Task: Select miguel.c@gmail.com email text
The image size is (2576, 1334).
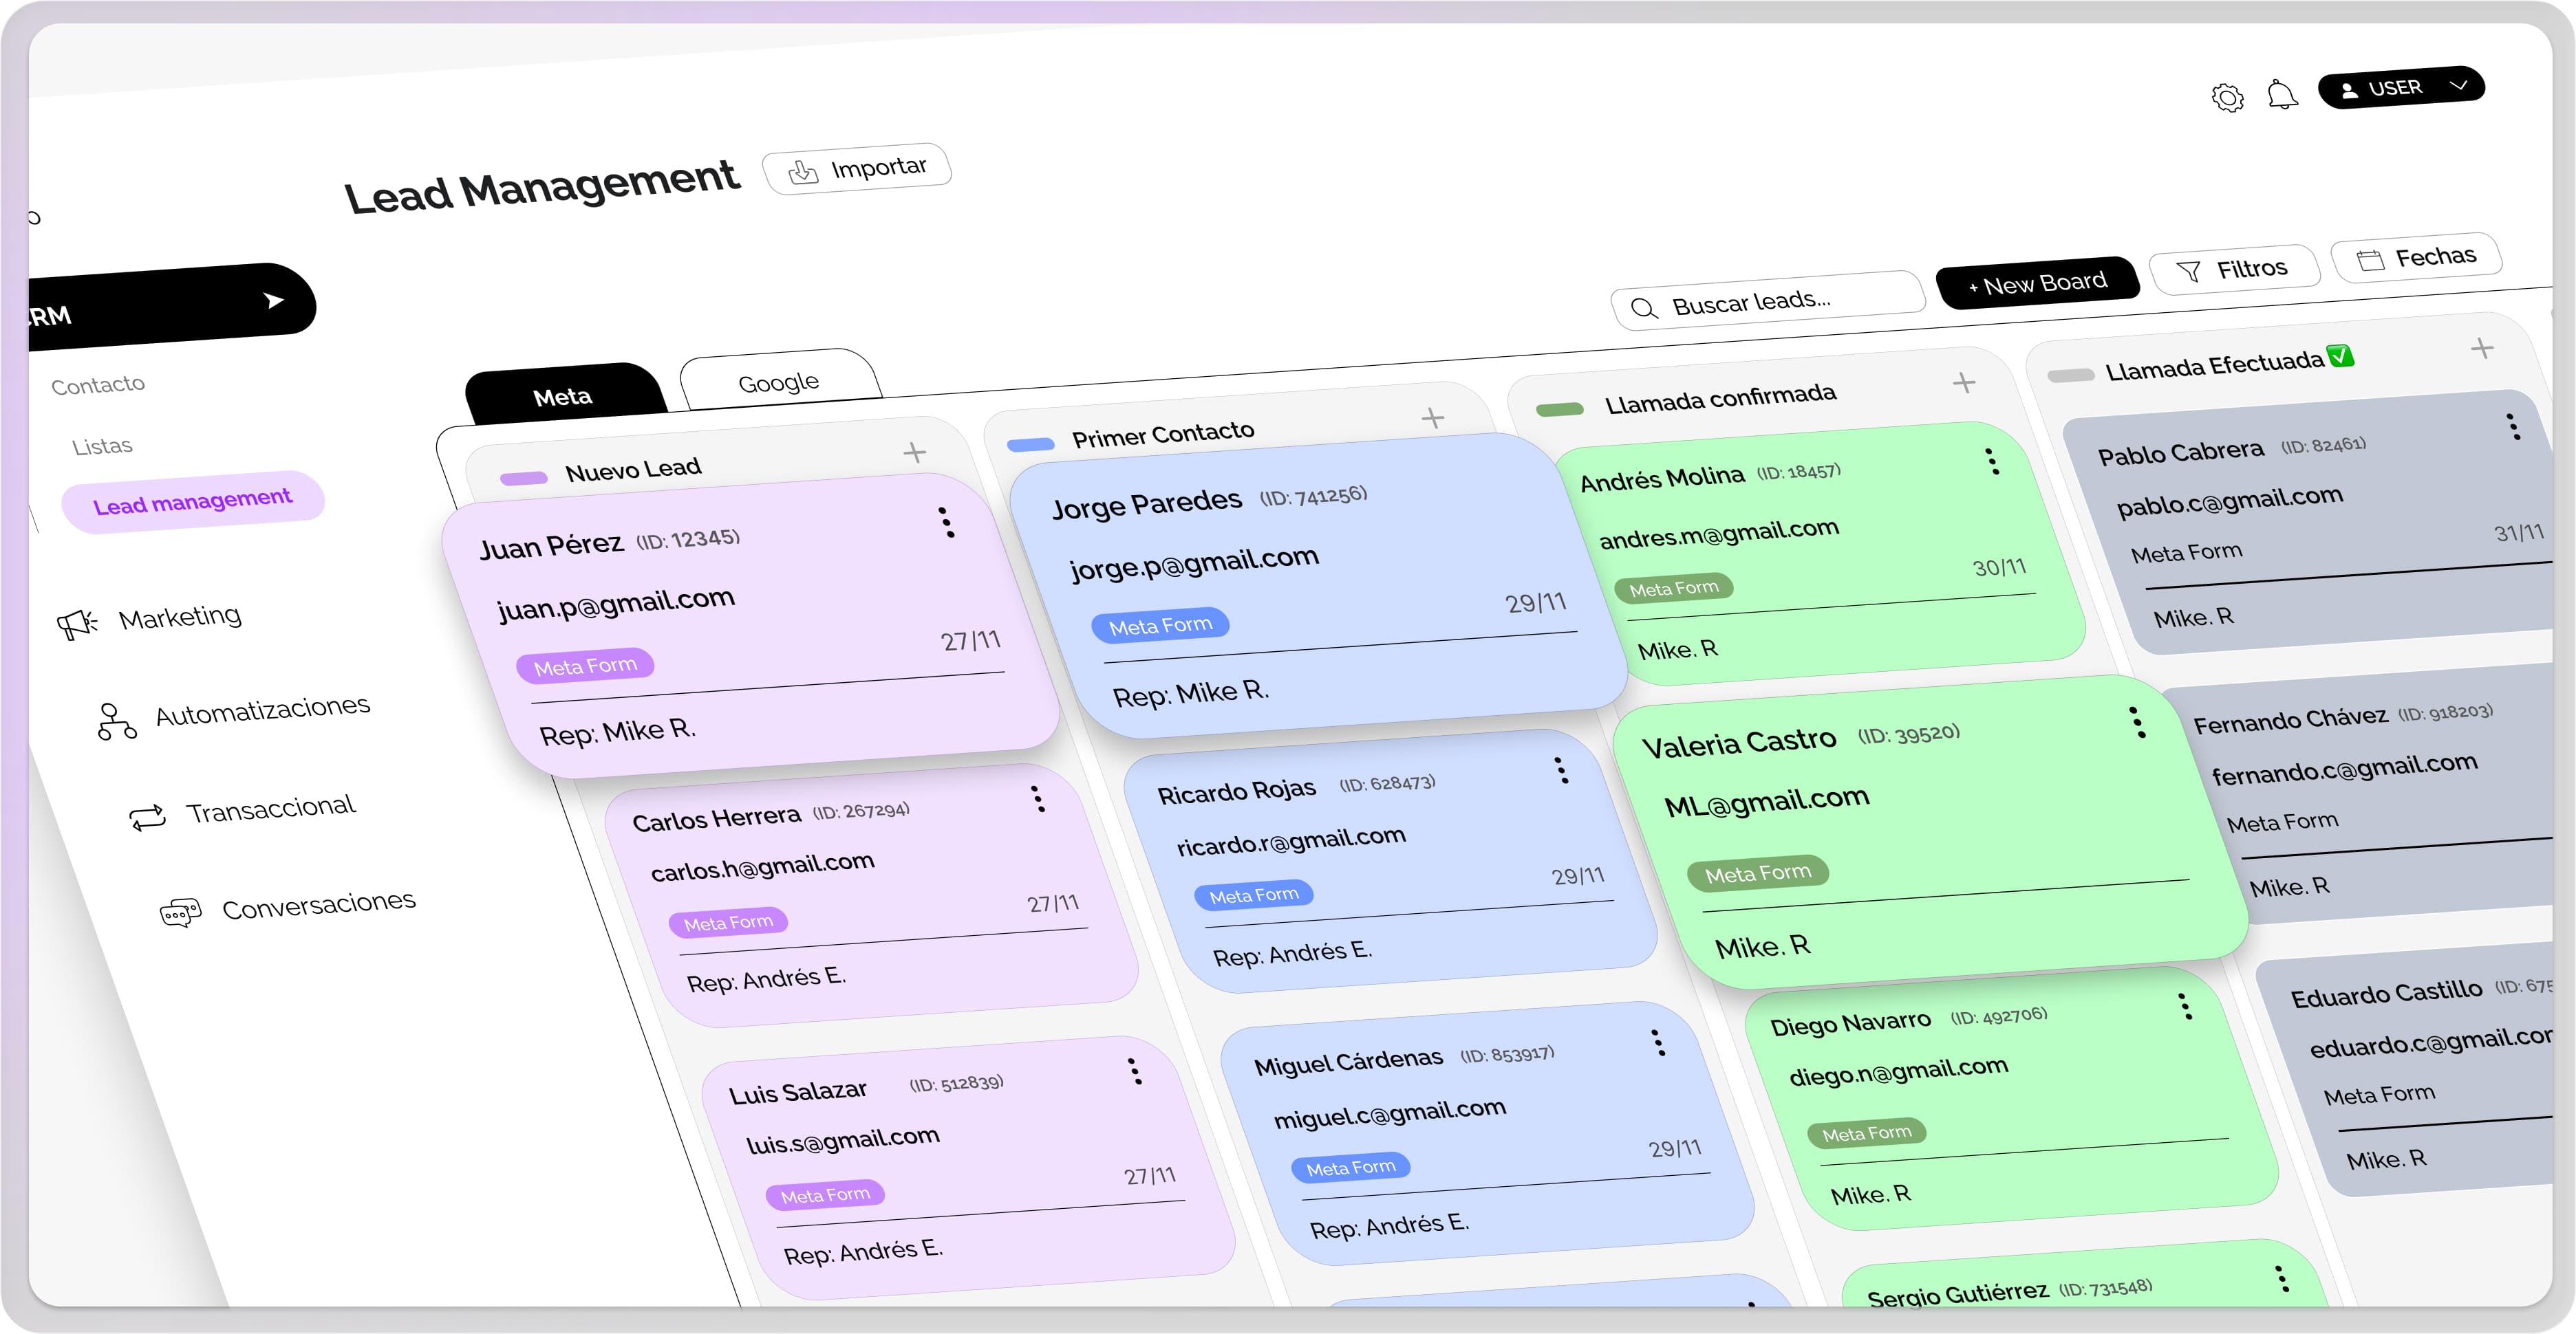Action: (1389, 1113)
